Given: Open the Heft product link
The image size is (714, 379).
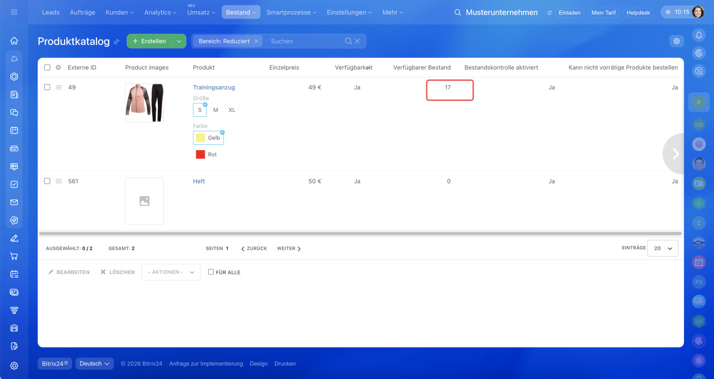Looking at the screenshot, I should point(199,181).
